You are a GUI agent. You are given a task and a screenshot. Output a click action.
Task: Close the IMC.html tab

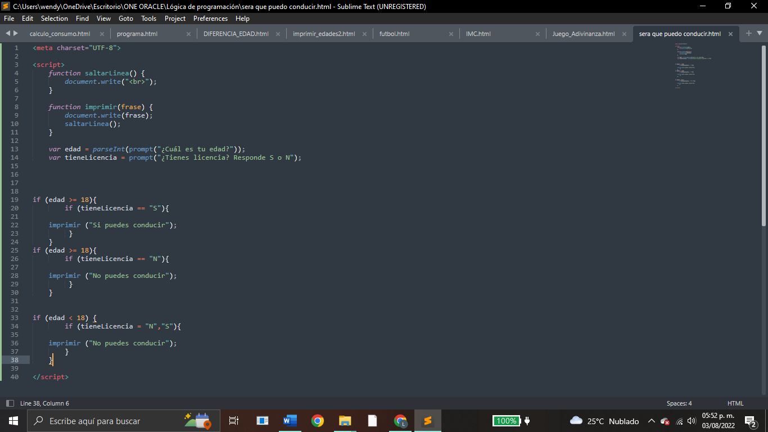[x=537, y=34]
